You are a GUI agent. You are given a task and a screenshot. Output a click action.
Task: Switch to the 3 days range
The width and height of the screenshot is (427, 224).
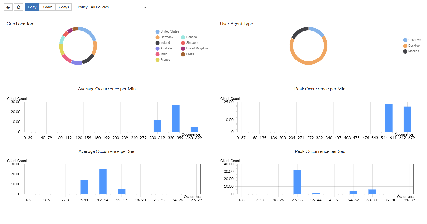[47, 7]
